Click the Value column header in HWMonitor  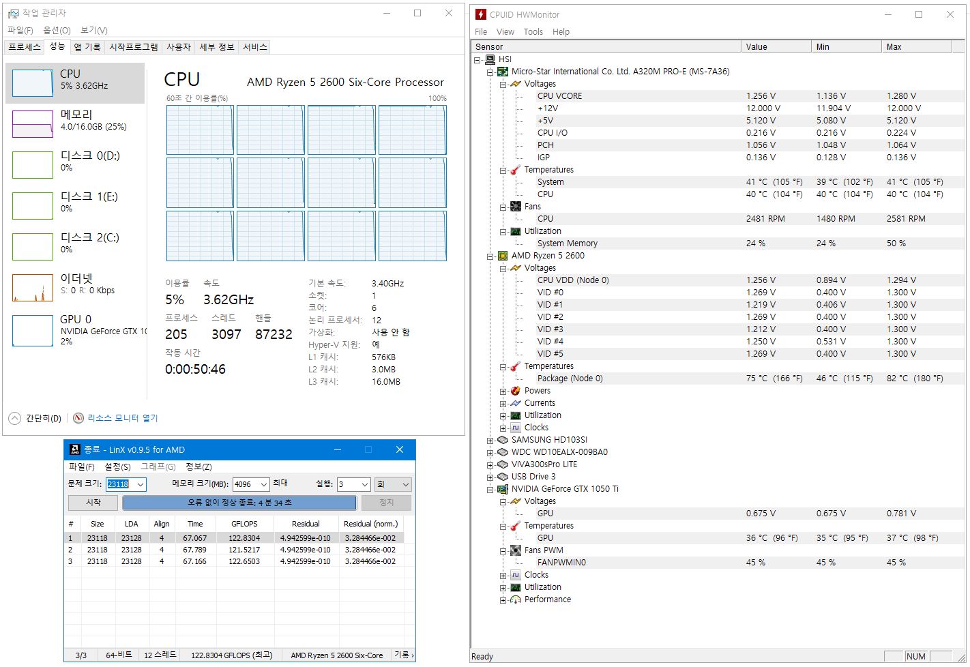pos(776,46)
